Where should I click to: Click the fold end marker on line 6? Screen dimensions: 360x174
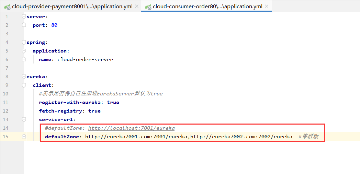coord(24,59)
